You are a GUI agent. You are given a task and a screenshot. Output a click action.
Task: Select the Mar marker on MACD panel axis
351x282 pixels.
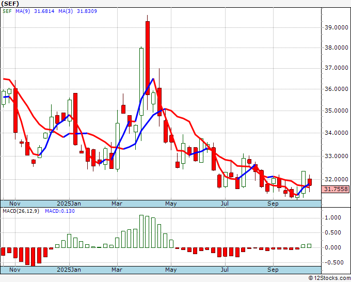[117, 270]
